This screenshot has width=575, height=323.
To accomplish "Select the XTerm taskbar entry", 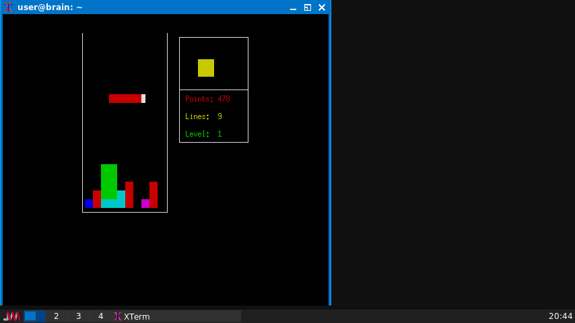I will [x=176, y=316].
